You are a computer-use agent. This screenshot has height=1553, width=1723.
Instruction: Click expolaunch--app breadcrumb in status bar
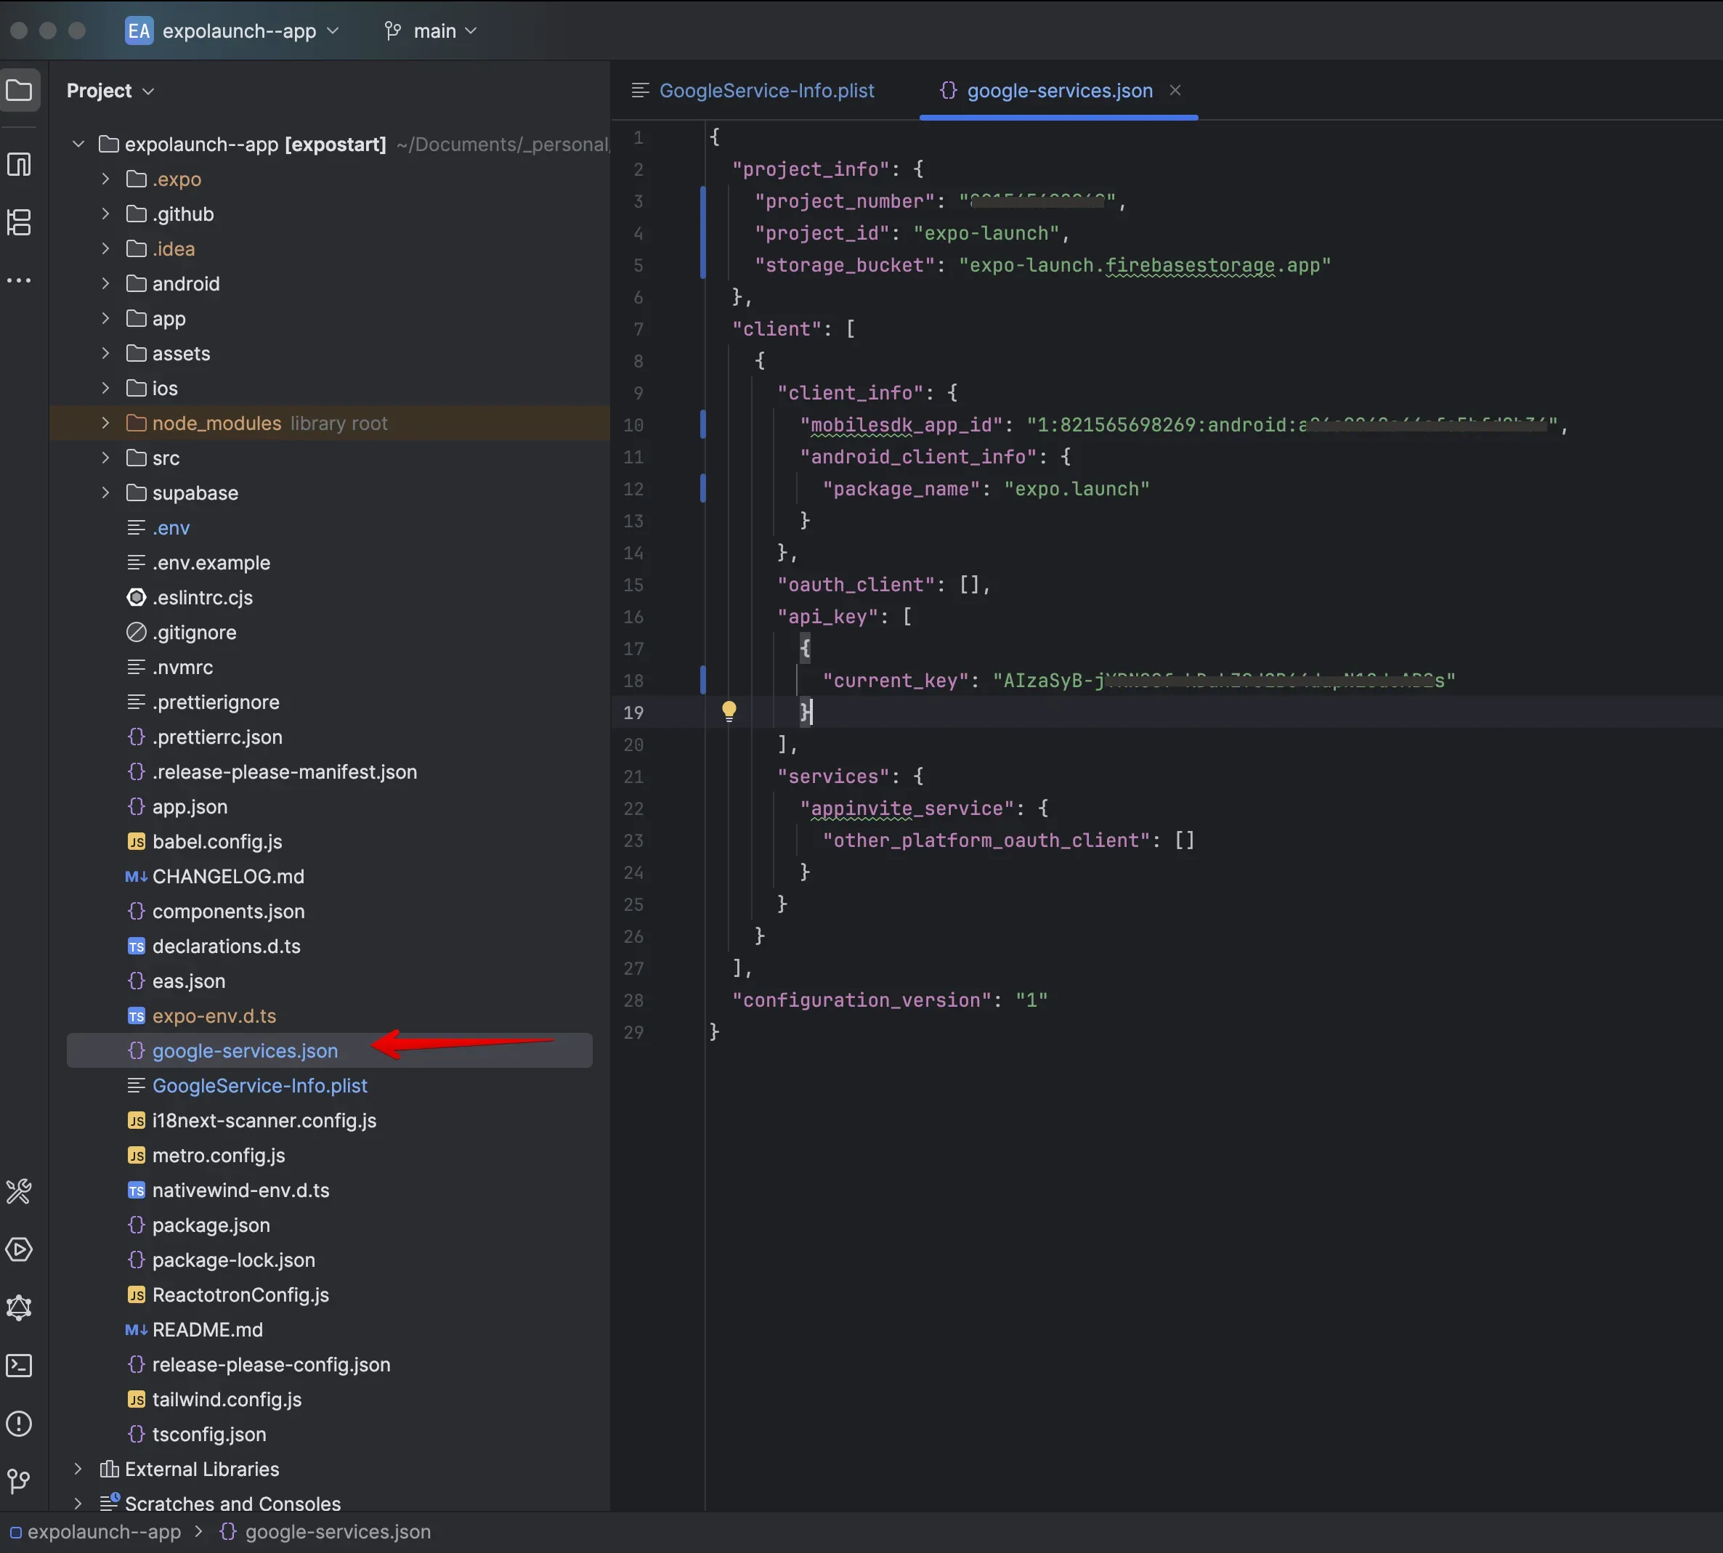click(94, 1532)
